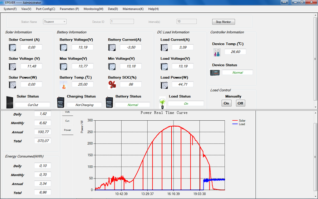Click the Battery SOC percent icon
The image size is (318, 199).
112,84
